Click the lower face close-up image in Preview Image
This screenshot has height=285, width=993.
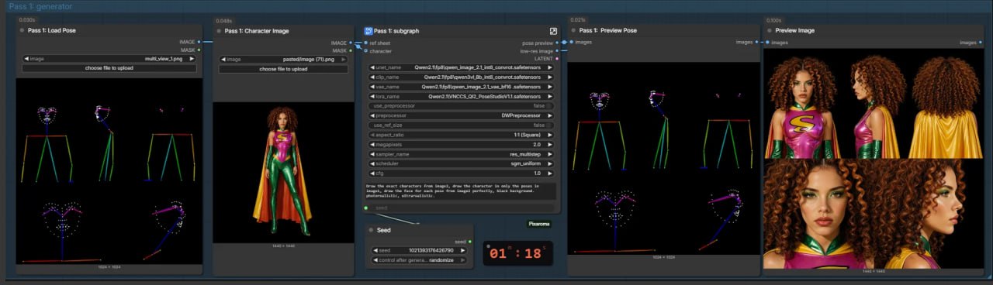pyautogui.click(x=874, y=214)
